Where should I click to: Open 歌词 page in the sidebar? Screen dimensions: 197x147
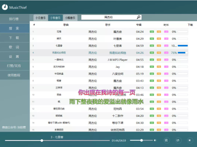(15, 47)
